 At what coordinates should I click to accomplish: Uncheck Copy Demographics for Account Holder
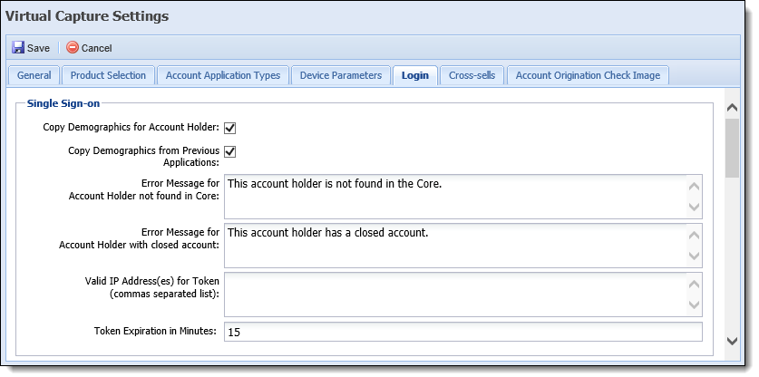click(x=230, y=129)
